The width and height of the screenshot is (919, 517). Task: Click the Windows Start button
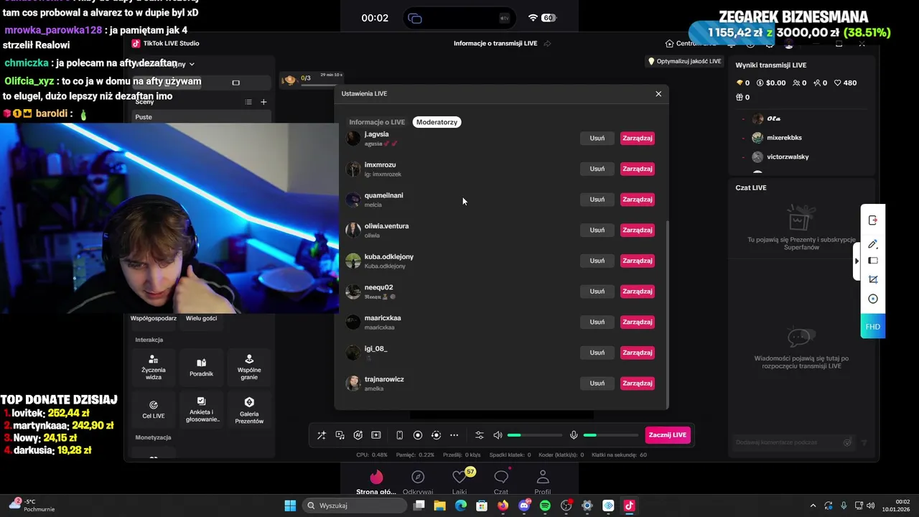[290, 506]
